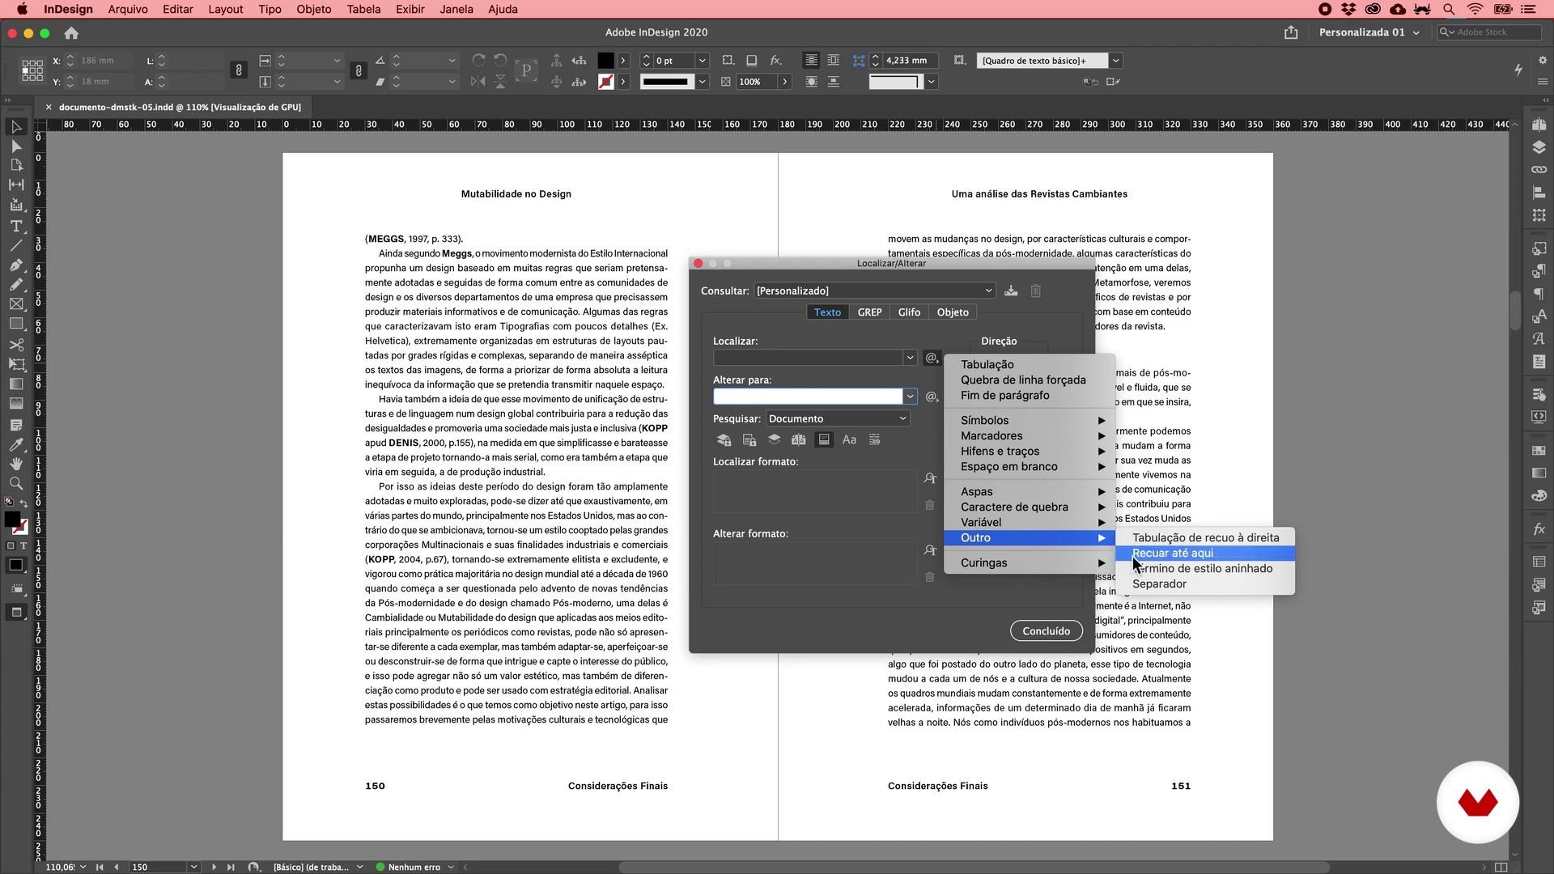Toggle include hidden layers search option
1554x874 pixels.
774,439
